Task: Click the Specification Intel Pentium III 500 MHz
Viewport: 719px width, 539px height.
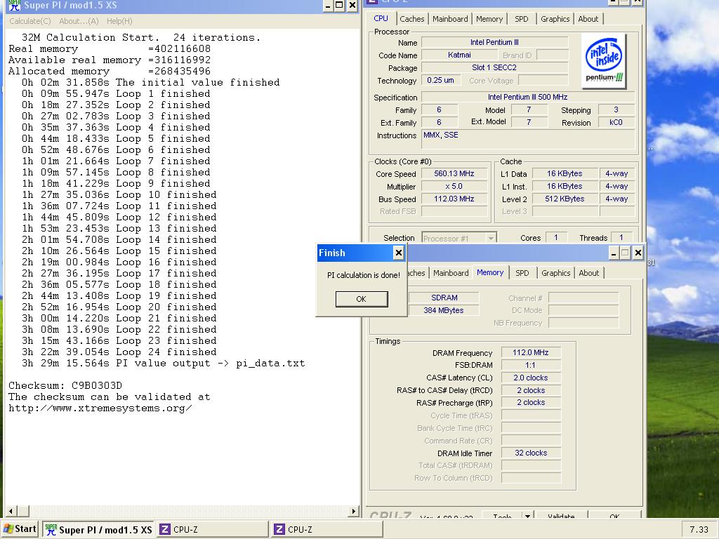Action: tap(528, 97)
